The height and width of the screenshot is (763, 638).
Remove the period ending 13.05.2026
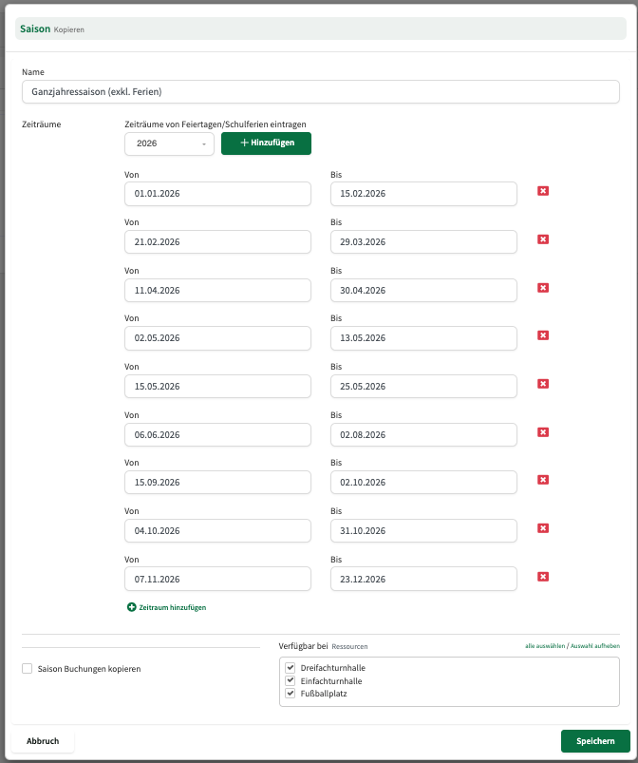[543, 335]
